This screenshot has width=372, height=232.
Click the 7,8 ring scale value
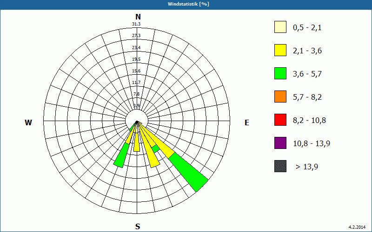click(136, 94)
